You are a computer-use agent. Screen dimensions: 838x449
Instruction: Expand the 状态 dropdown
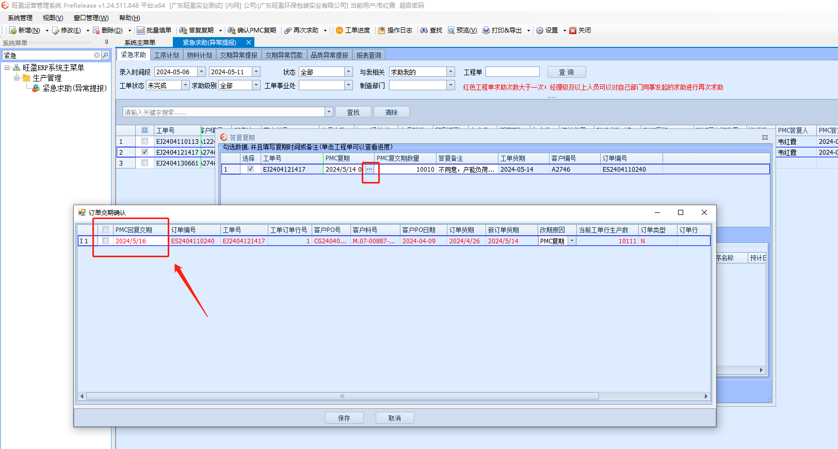pyautogui.click(x=349, y=72)
